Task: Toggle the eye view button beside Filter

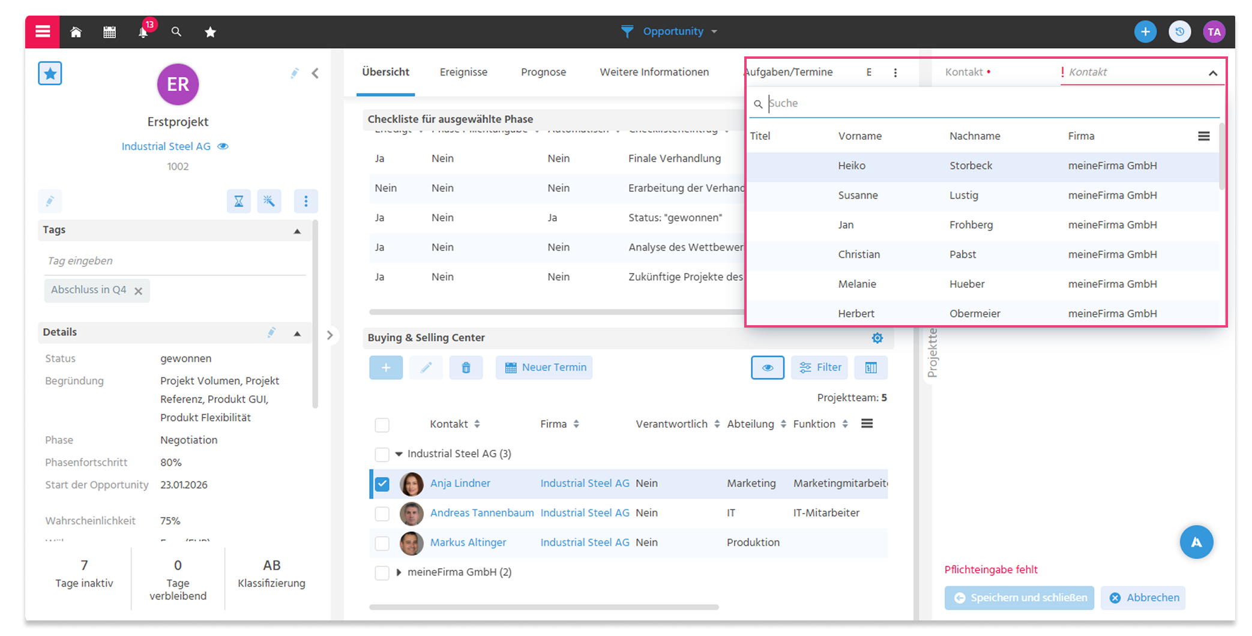Action: point(767,368)
